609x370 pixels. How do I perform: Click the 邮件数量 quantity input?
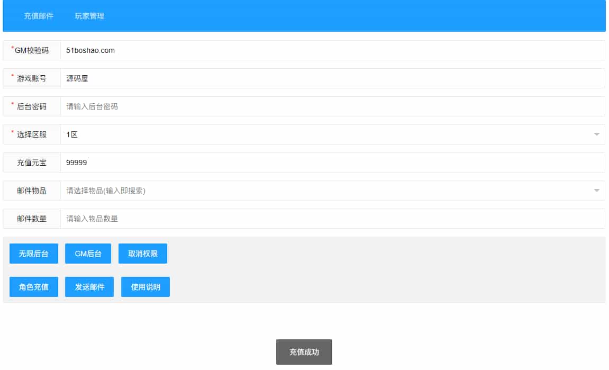pyautogui.click(x=332, y=219)
